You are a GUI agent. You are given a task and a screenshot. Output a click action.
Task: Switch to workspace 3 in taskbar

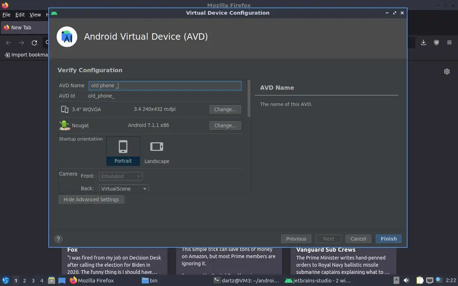33,281
